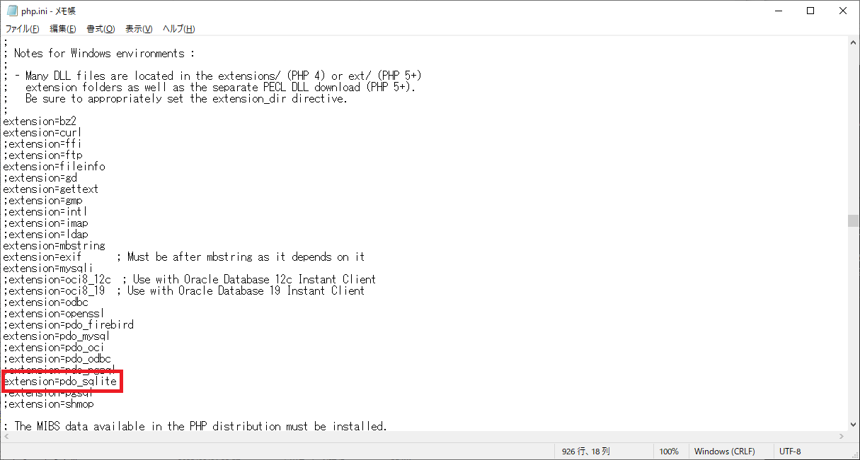Click the vertical scrollbar thumb

[x=854, y=221]
